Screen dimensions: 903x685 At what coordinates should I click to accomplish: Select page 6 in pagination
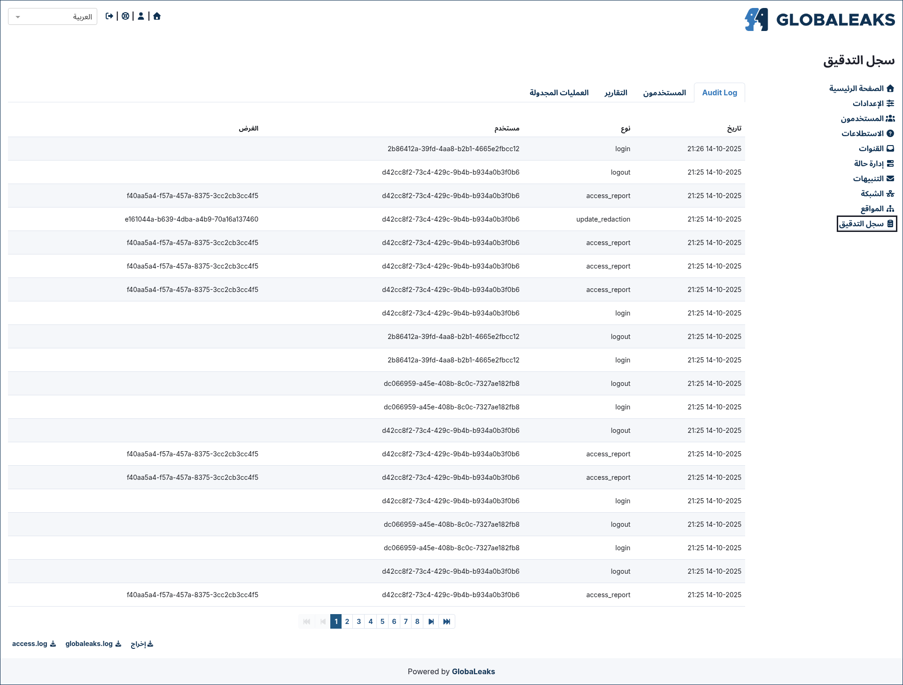pyautogui.click(x=394, y=621)
